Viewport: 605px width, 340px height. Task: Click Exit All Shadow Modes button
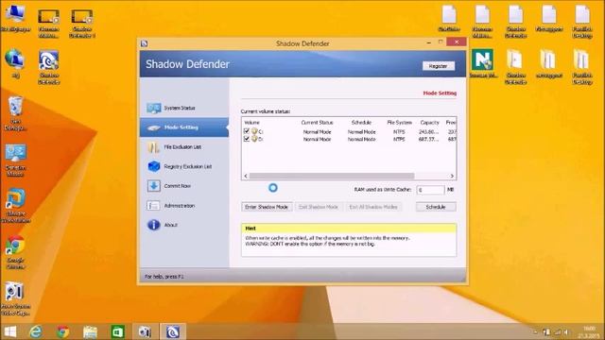(373, 207)
